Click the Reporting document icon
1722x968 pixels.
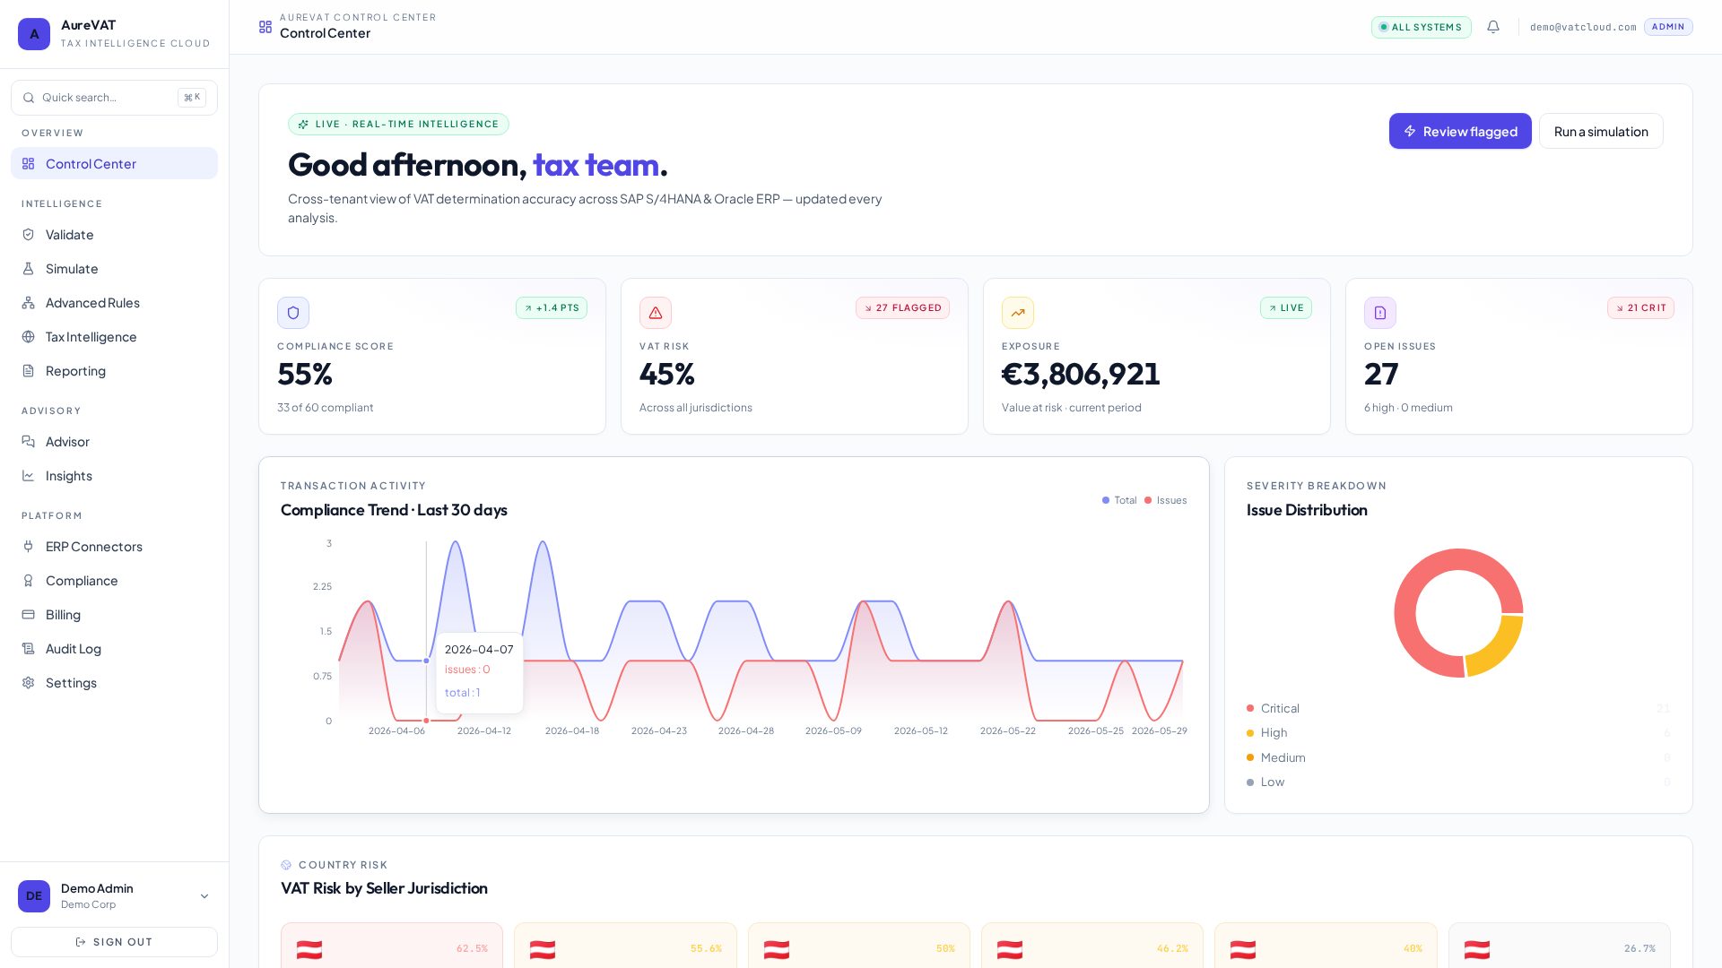pyautogui.click(x=29, y=371)
